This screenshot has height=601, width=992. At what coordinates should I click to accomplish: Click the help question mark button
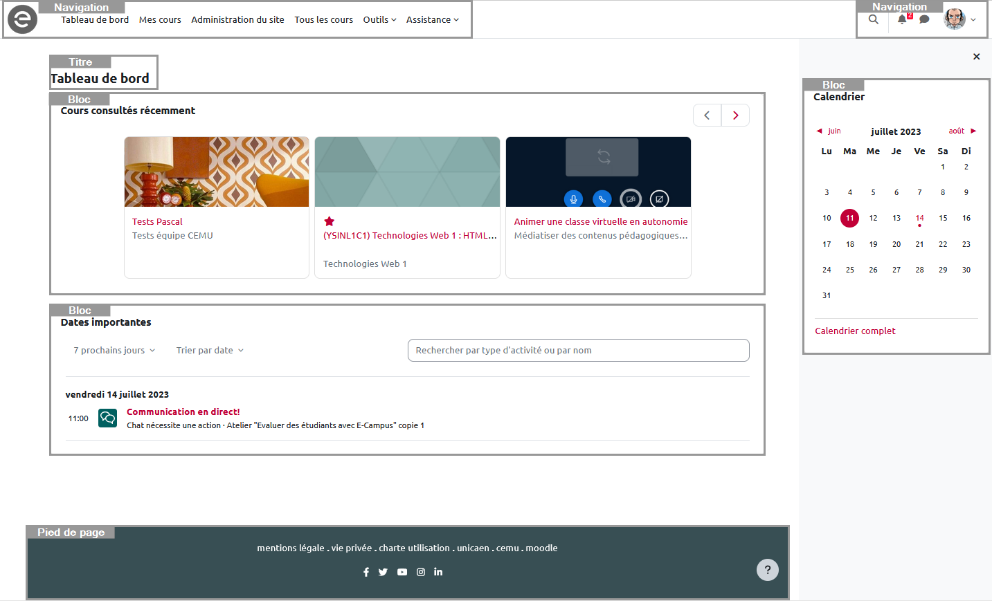pos(767,570)
